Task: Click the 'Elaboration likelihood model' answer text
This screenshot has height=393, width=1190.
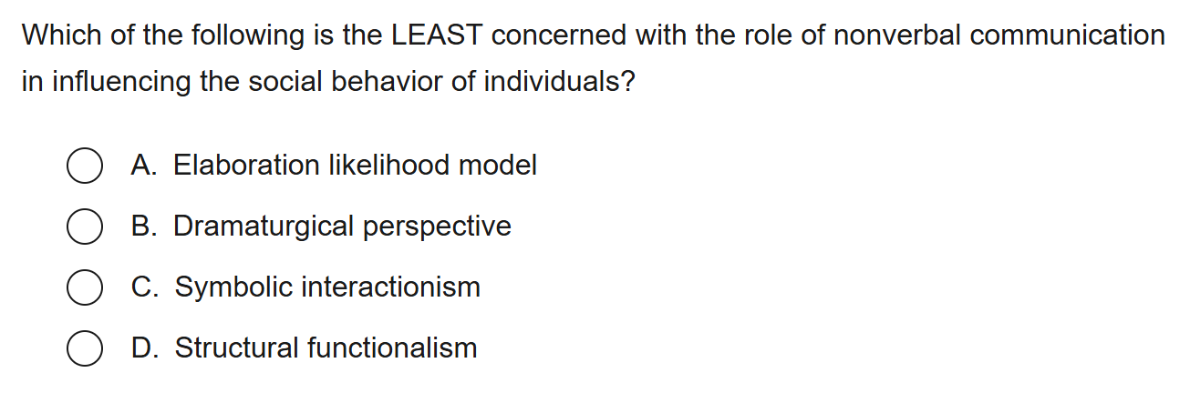Action: click(x=355, y=166)
